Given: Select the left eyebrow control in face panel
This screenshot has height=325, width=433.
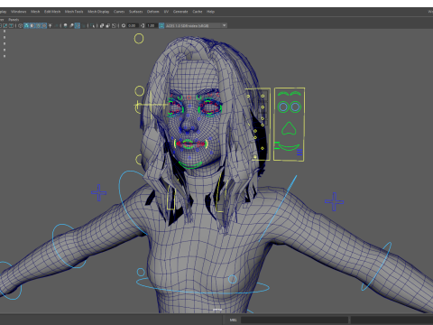Looking at the screenshot, I should (x=283, y=94).
